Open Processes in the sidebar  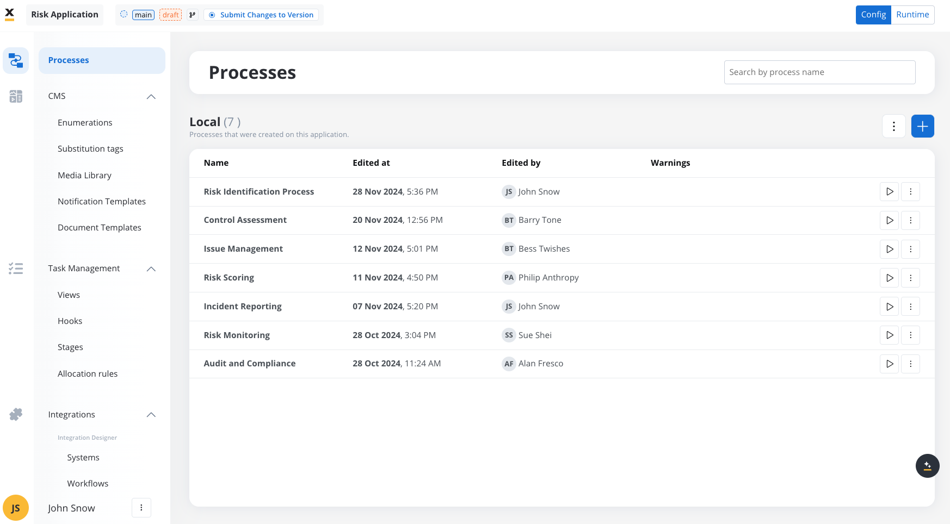pyautogui.click(x=102, y=60)
